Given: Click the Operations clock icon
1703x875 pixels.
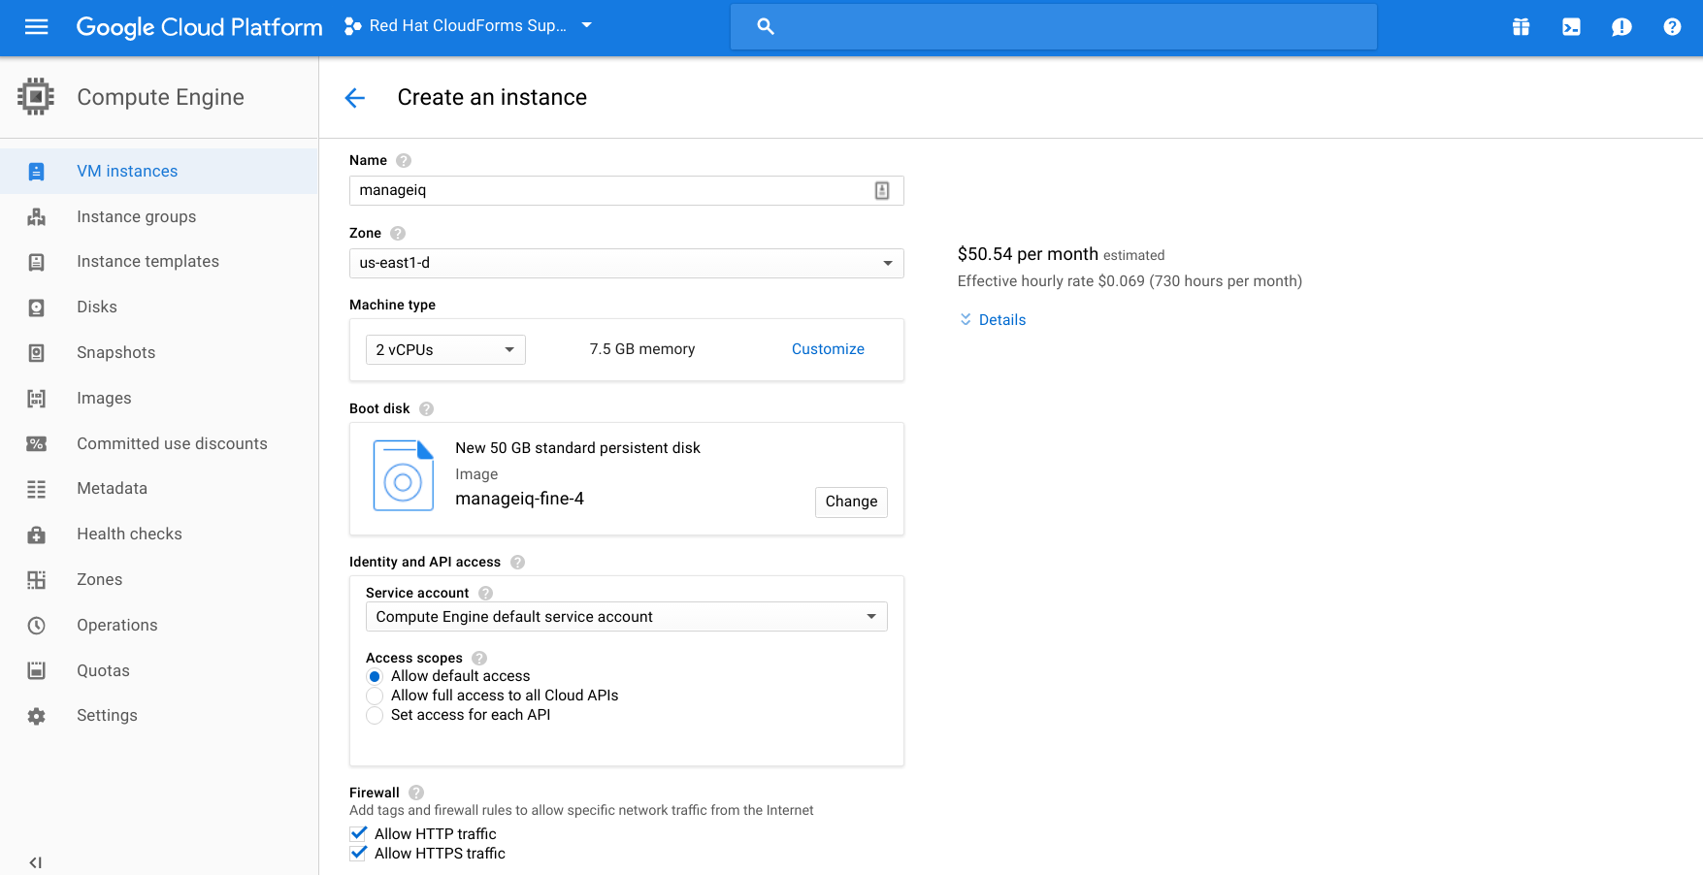Looking at the screenshot, I should 37,626.
